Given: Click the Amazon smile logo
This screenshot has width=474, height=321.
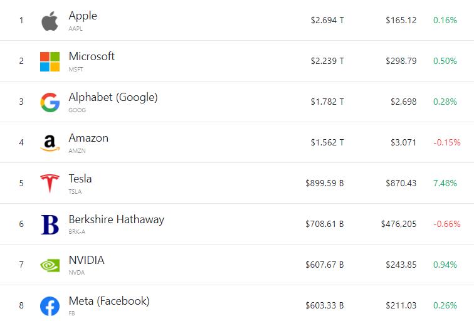Looking at the screenshot, I should click(50, 143).
